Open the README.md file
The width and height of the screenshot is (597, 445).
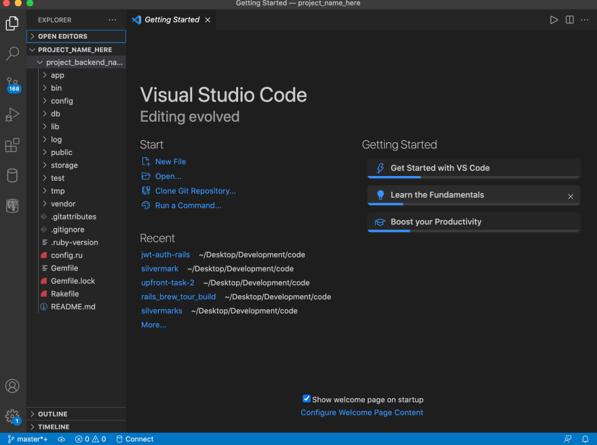pyautogui.click(x=76, y=307)
